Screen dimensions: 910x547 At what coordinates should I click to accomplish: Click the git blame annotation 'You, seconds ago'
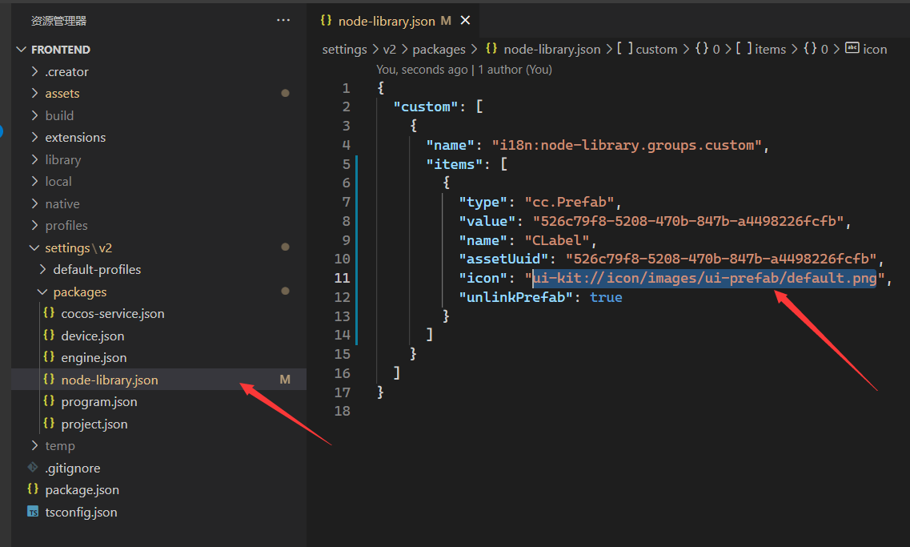(421, 70)
